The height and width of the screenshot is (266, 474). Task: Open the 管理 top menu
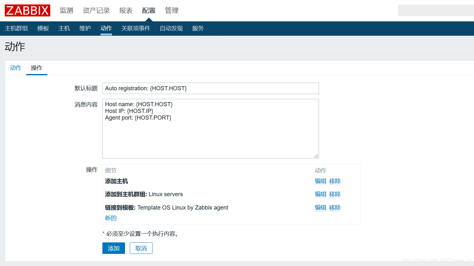(x=172, y=11)
